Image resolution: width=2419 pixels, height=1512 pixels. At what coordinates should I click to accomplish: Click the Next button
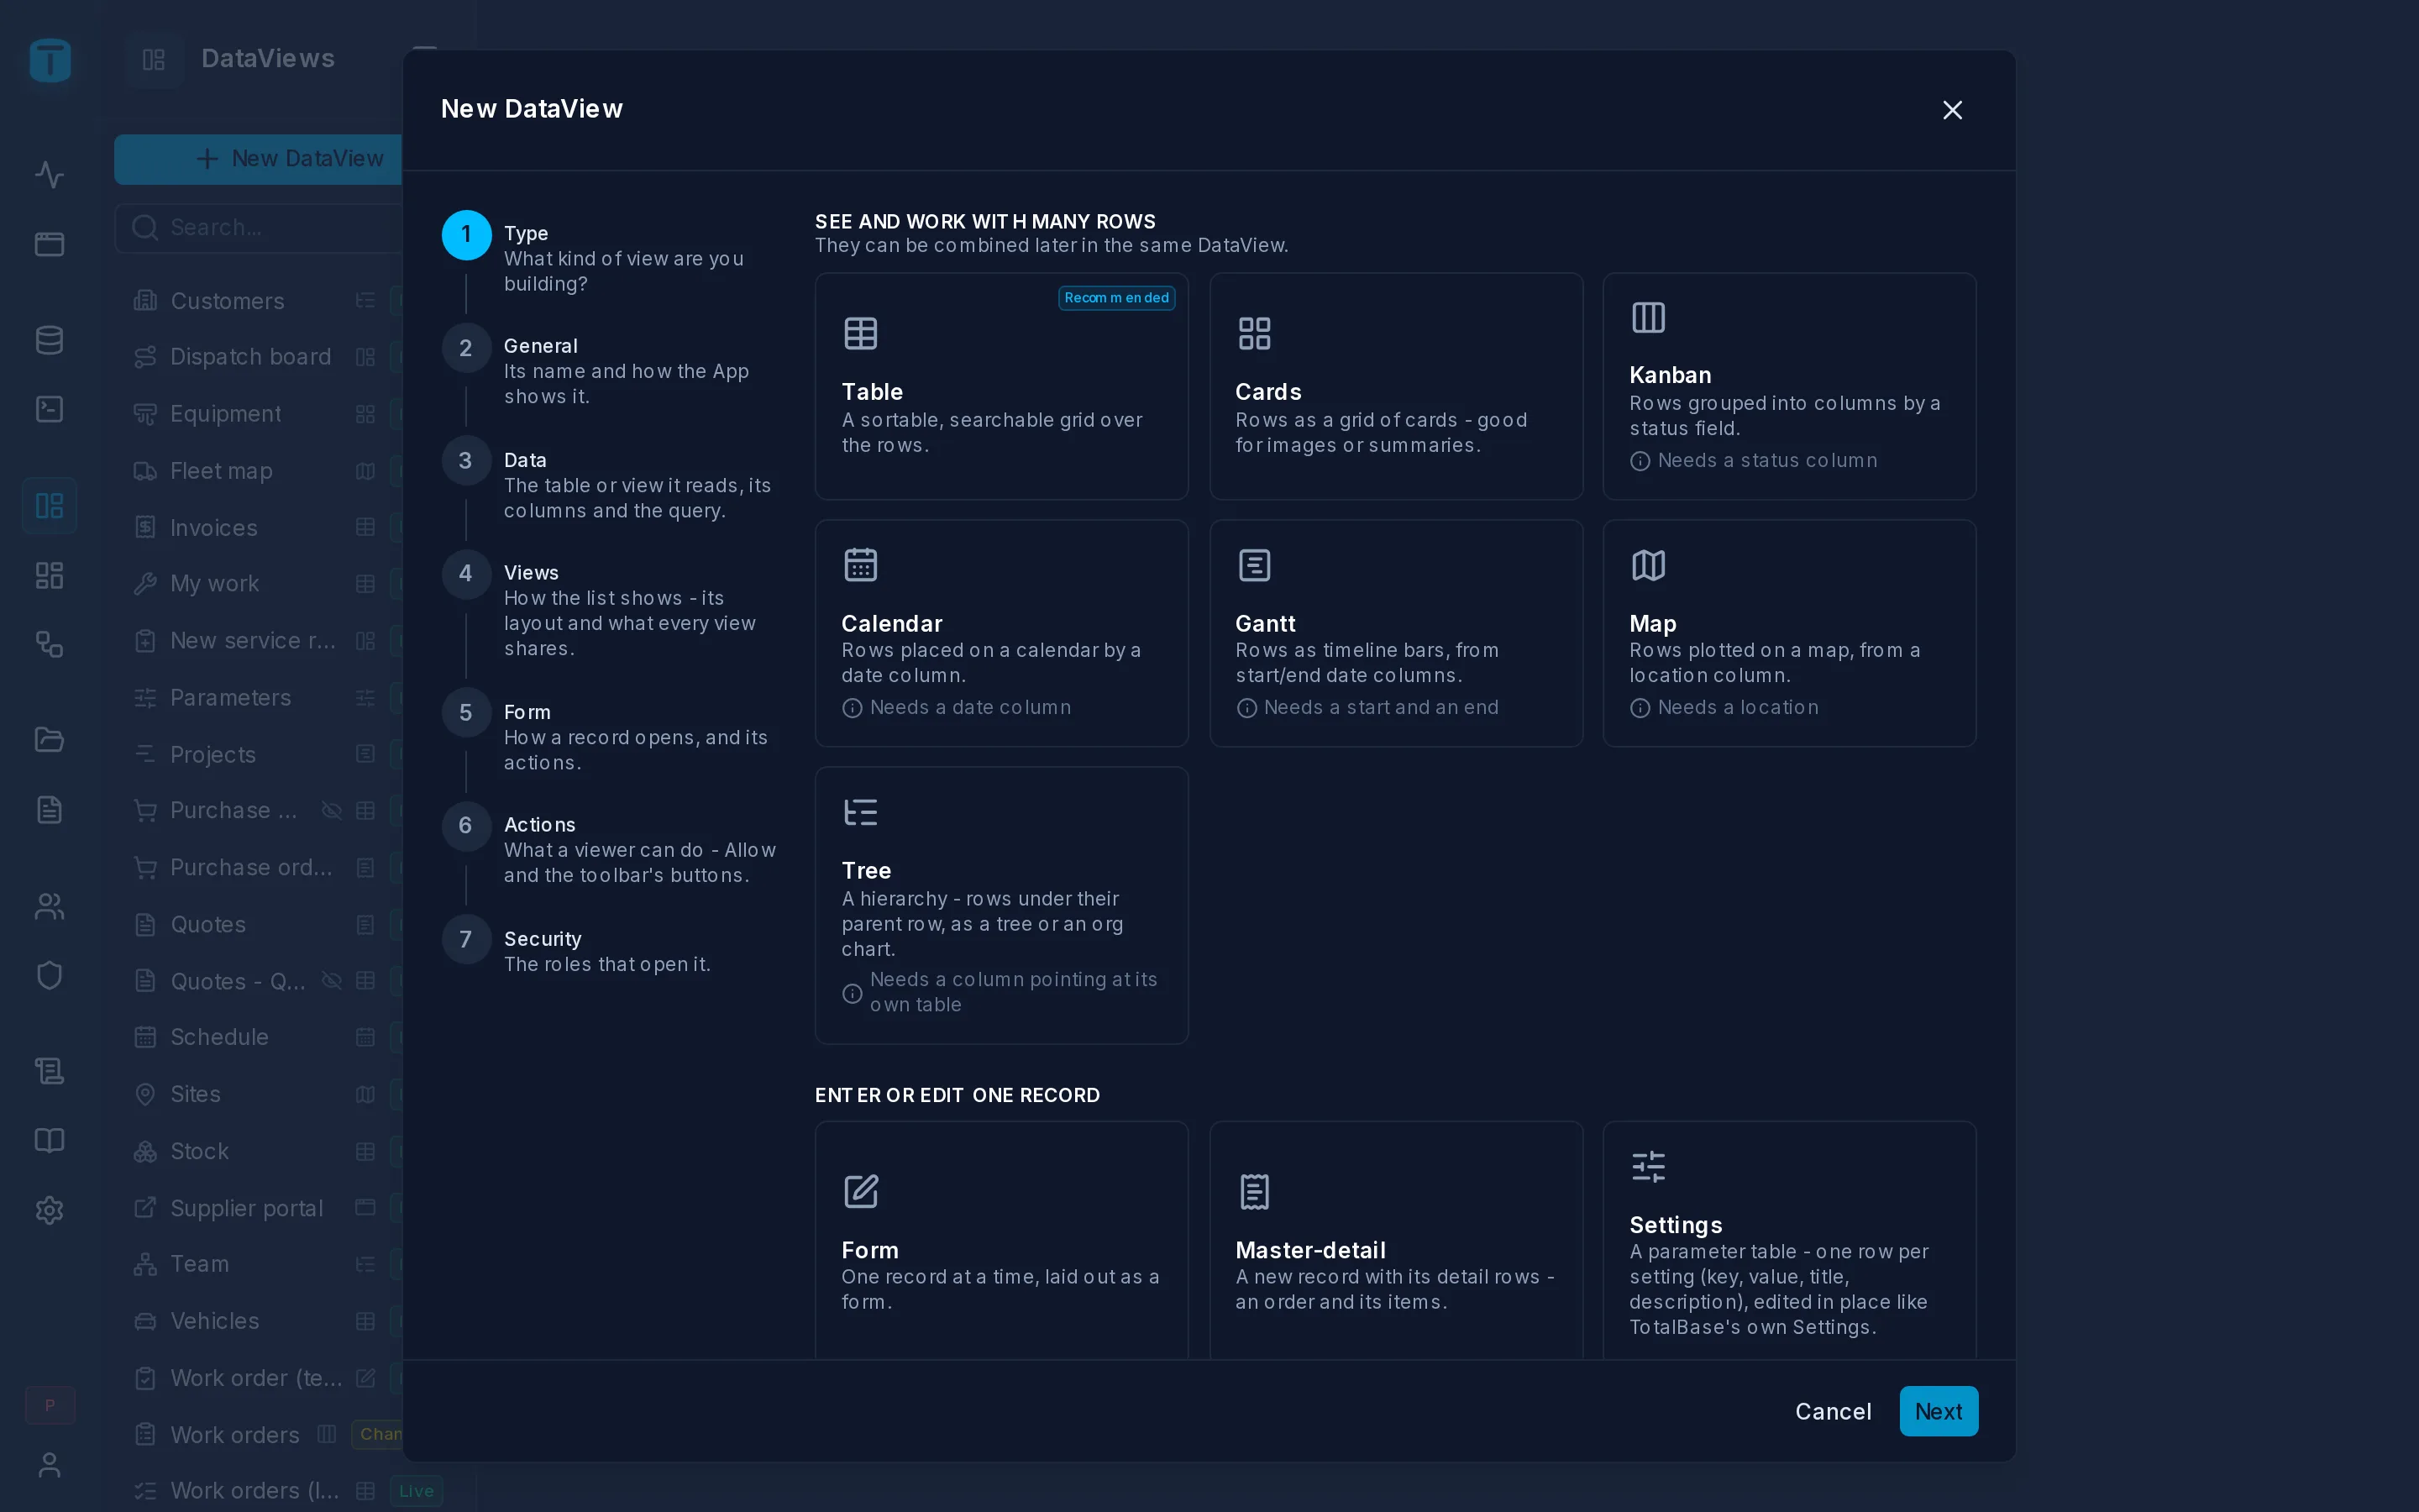1939,1411
